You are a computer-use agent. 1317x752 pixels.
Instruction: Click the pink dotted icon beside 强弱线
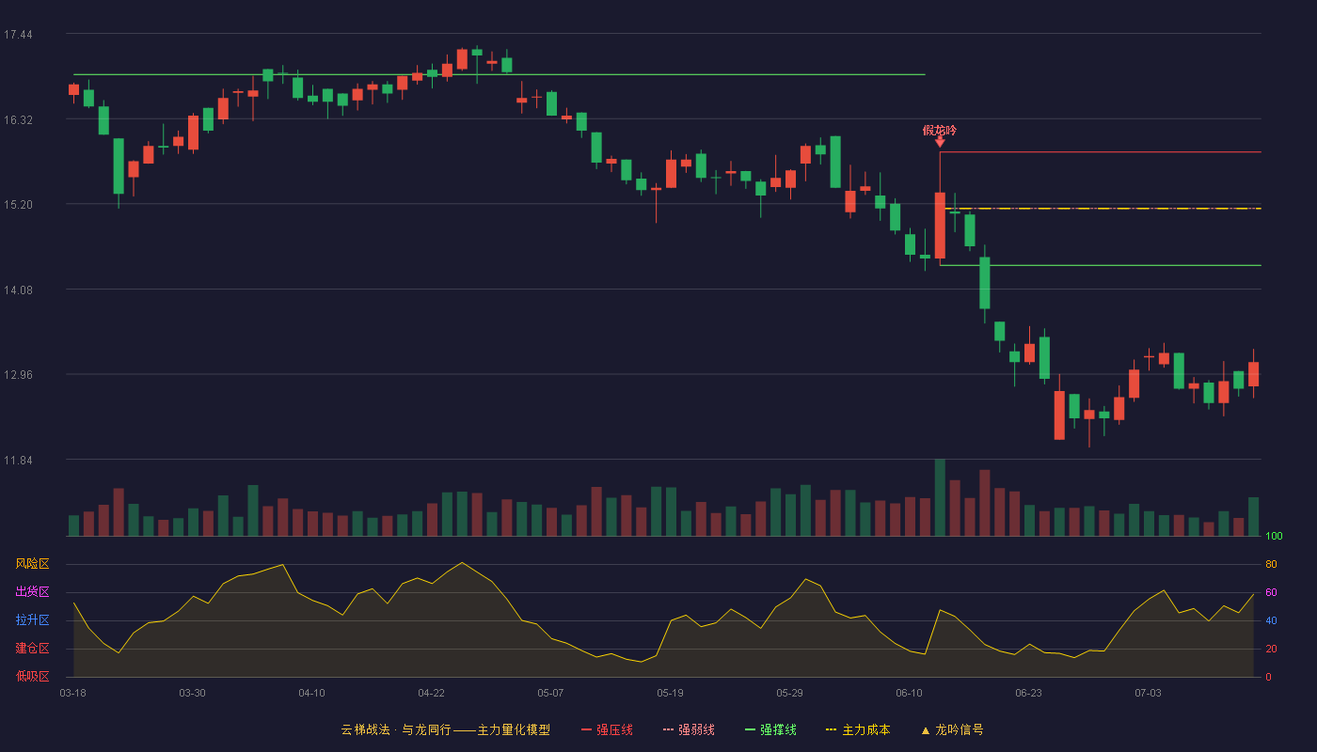[x=669, y=730]
